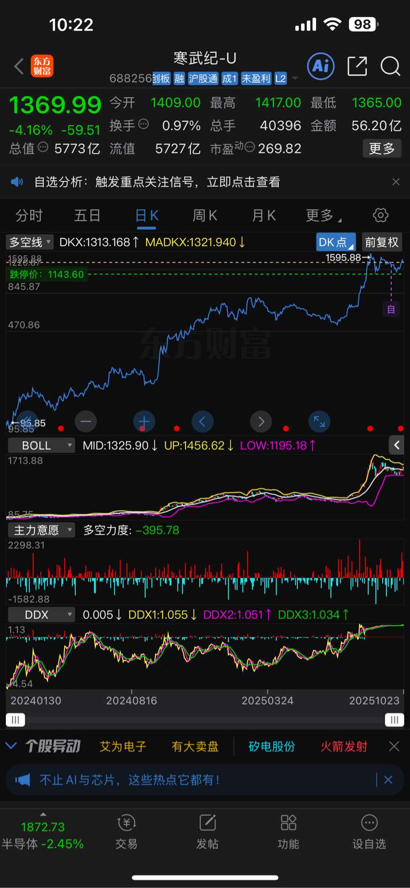410x888 pixels.
Task: Open 火箭发射 alert link
Action: click(344, 746)
